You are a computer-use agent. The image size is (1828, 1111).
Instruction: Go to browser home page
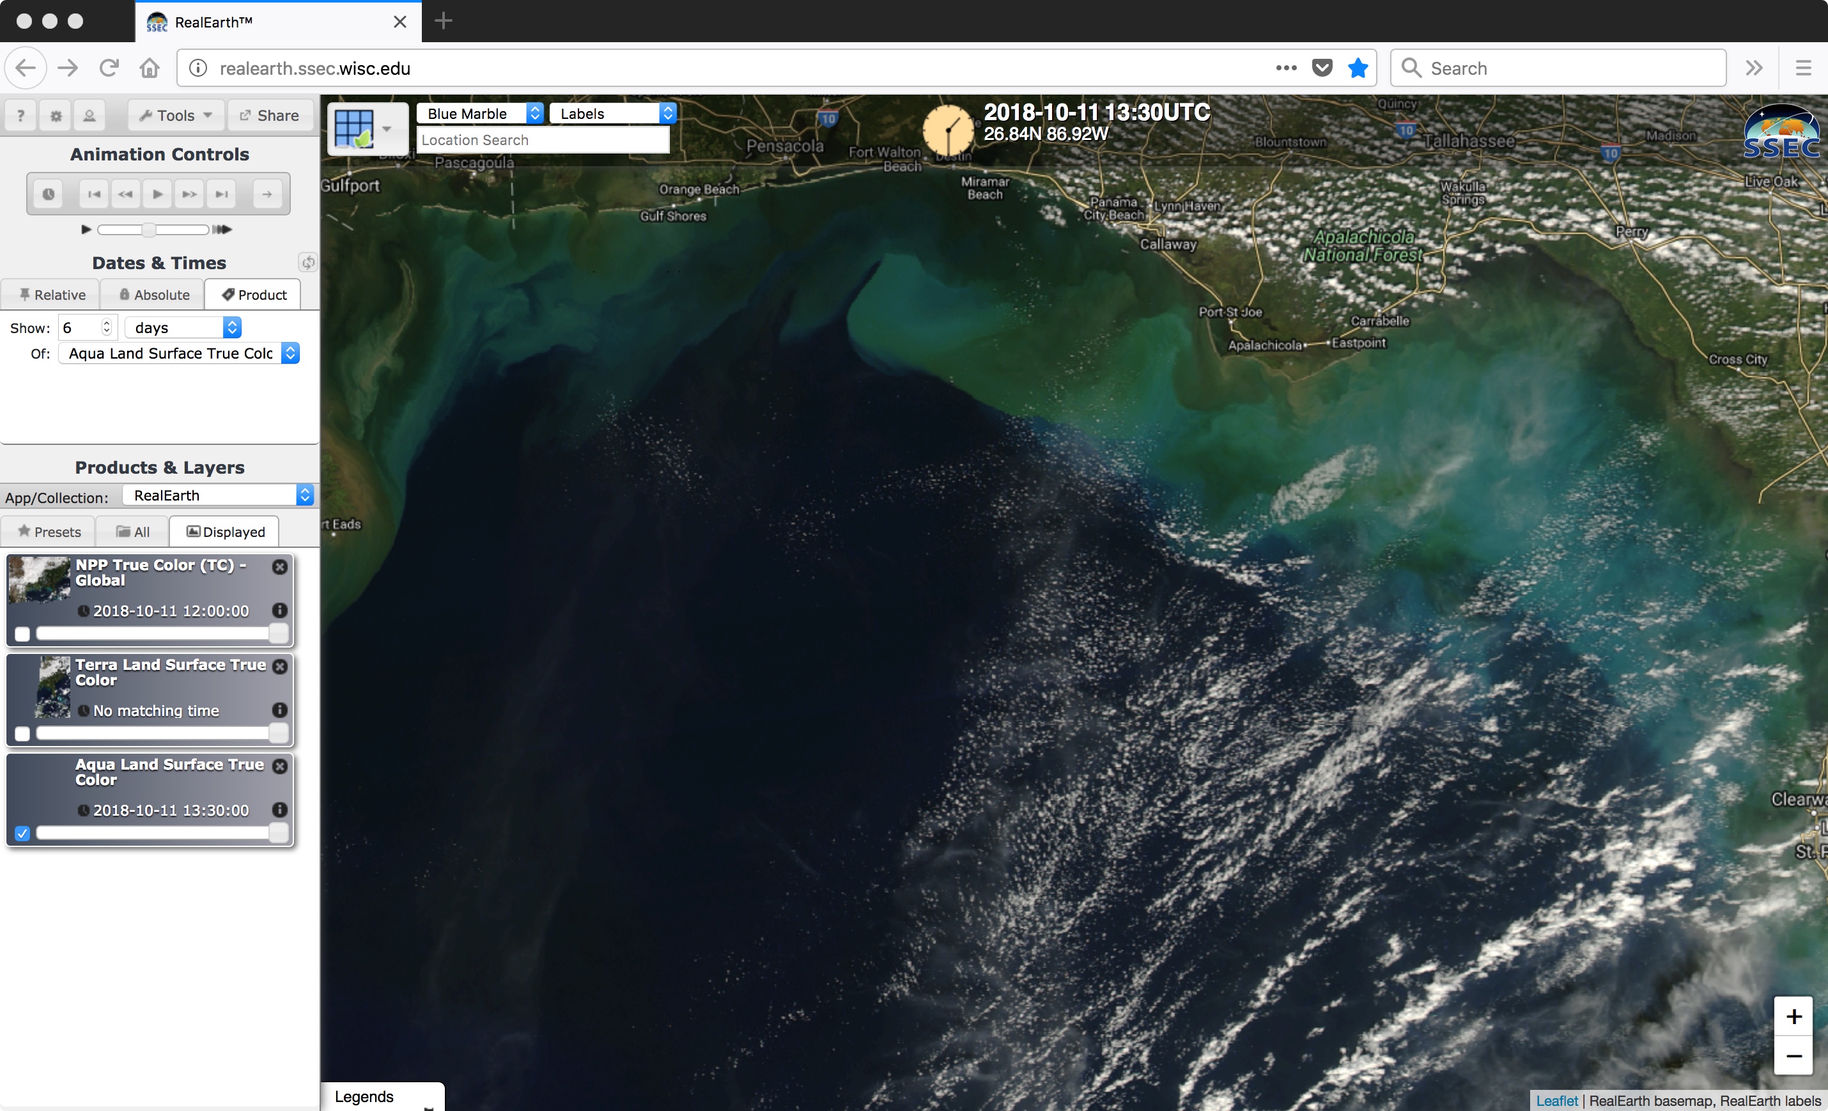click(x=150, y=68)
